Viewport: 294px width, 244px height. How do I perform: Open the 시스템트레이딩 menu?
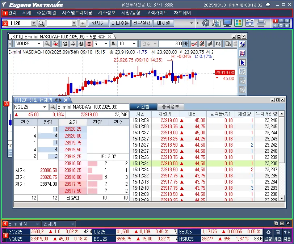[77, 13]
